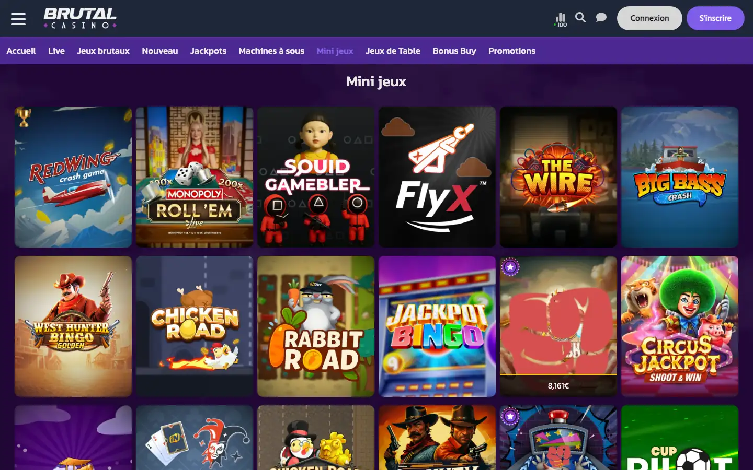Play Circus Jackpot Shoot & Win
The width and height of the screenshot is (753, 470).
coord(680,326)
